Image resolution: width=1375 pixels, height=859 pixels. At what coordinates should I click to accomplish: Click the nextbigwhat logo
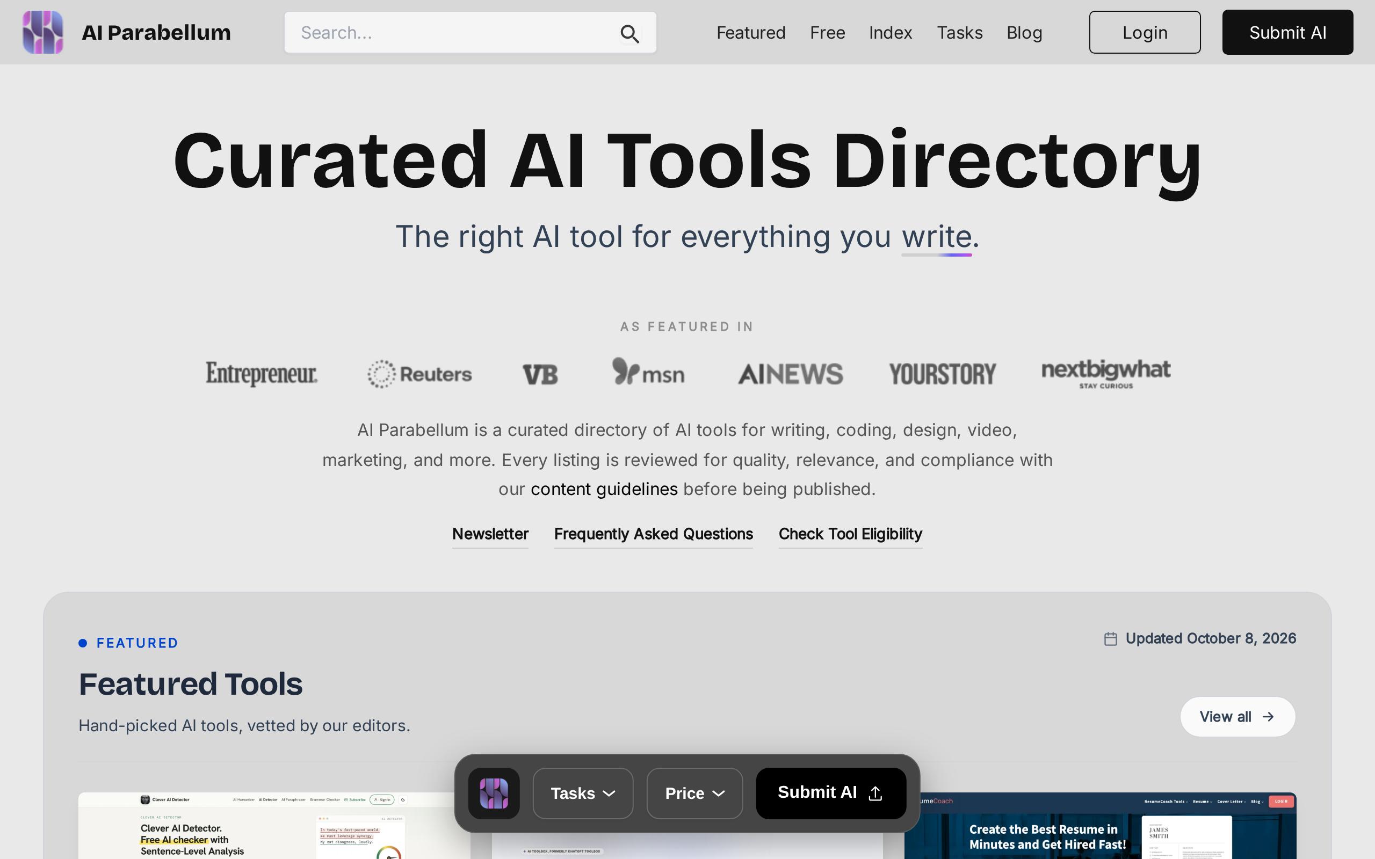pos(1106,373)
